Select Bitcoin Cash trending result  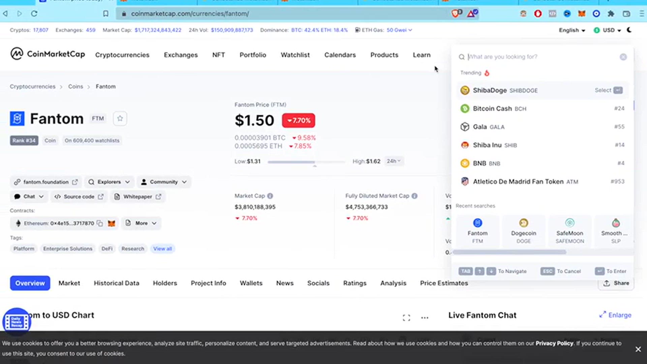point(543,109)
